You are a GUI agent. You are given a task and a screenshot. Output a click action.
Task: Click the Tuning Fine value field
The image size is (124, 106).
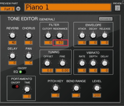click(62, 70)
